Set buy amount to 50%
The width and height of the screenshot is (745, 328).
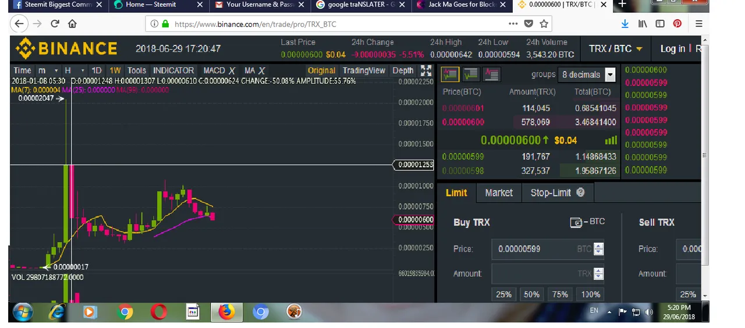pyautogui.click(x=531, y=294)
